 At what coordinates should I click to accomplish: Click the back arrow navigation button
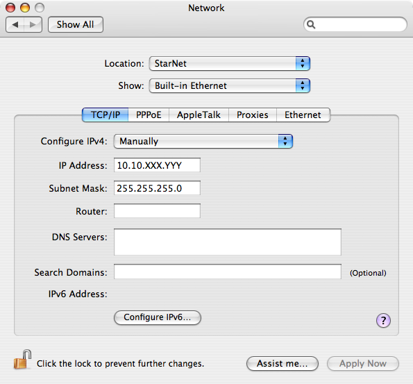pyautogui.click(x=15, y=25)
